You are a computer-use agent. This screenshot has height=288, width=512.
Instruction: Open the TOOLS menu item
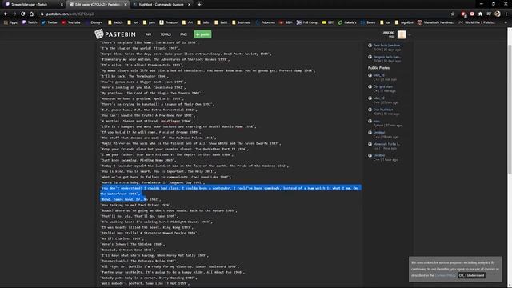166,34
